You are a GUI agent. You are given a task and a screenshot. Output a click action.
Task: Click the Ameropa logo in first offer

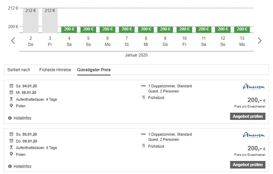pyautogui.click(x=254, y=87)
